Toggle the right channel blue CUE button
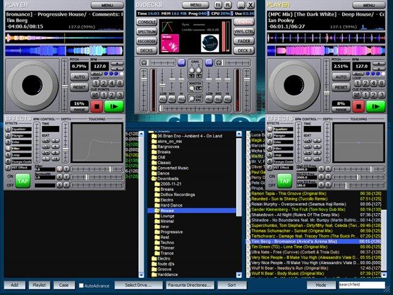 pyautogui.click(x=209, y=63)
